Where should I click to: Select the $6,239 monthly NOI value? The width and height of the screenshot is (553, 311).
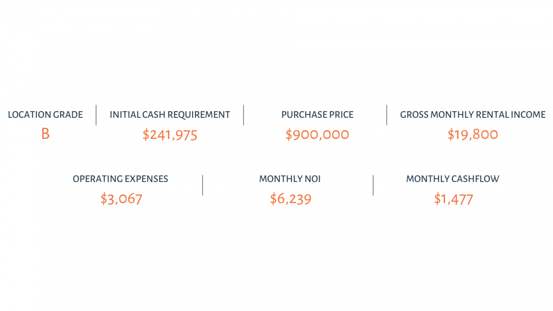[x=291, y=199]
